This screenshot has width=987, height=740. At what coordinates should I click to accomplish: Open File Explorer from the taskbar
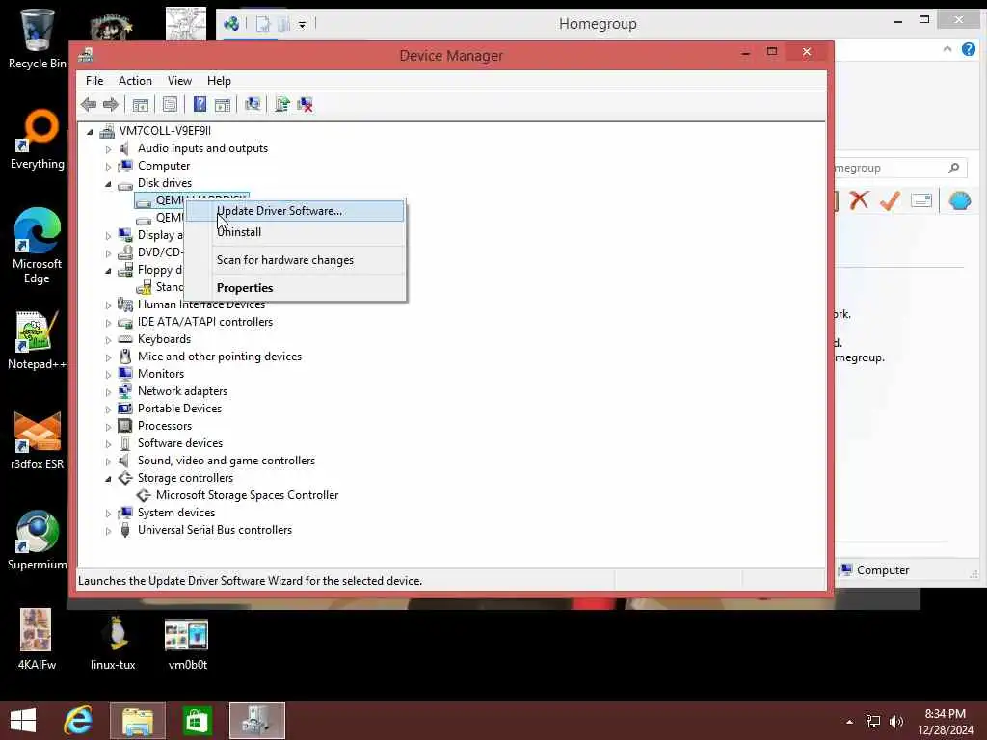138,721
